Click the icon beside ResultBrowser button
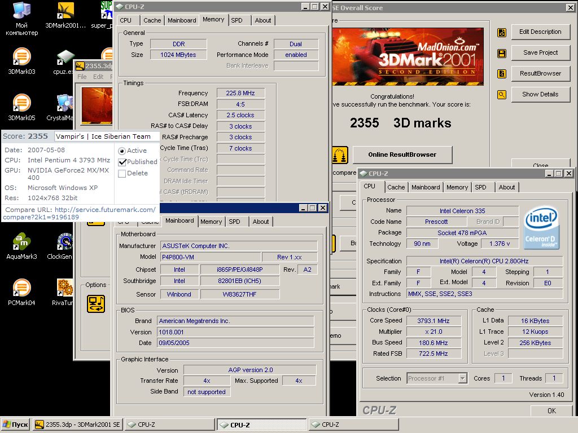Screen dimensions: 578x433 click(502, 74)
